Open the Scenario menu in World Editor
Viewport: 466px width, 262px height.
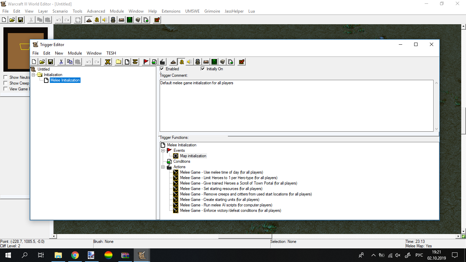[x=60, y=11]
